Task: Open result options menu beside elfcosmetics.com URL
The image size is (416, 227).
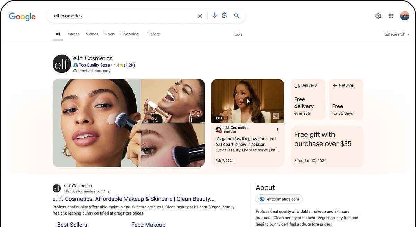Action: 109,191
